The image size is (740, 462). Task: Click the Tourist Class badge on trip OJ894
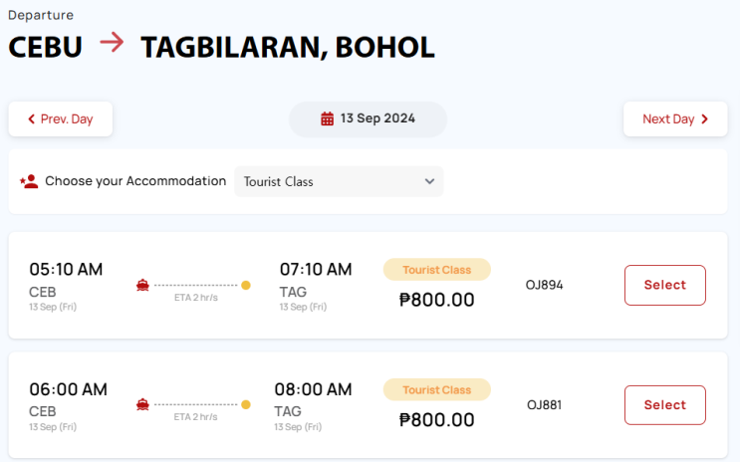pyautogui.click(x=436, y=270)
